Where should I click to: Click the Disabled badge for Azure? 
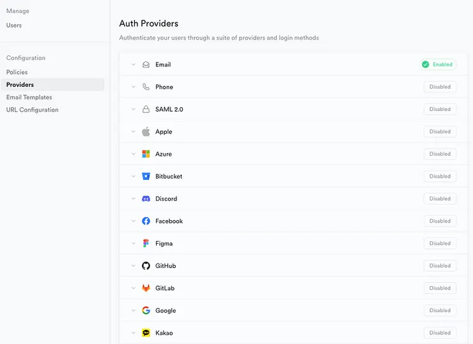(440, 154)
